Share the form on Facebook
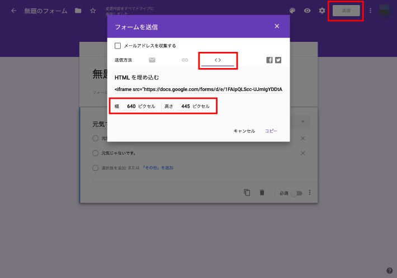 [x=270, y=60]
